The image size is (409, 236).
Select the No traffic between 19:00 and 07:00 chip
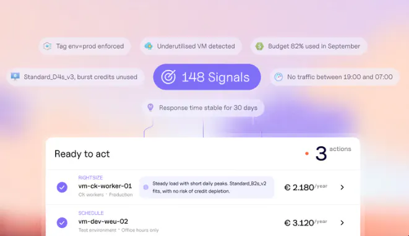click(x=335, y=77)
